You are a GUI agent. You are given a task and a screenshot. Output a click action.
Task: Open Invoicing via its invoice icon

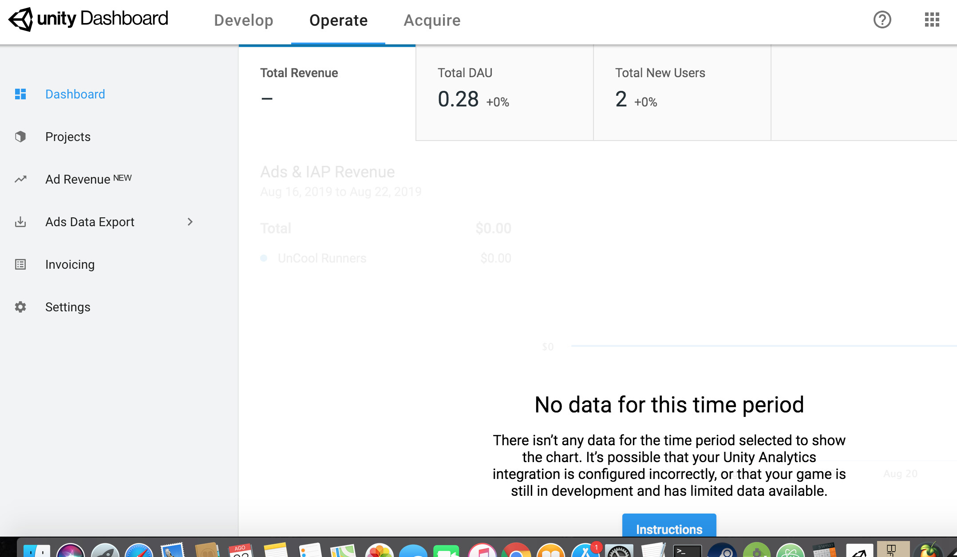pos(20,264)
